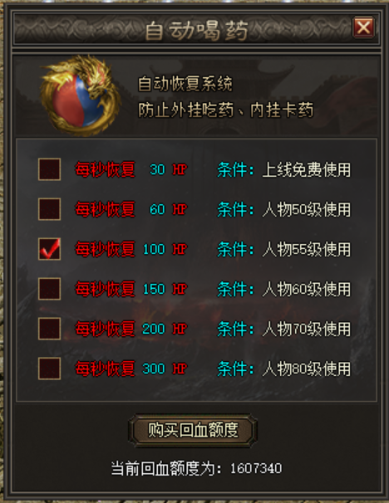Select the 每秒恢复 100 HP label

[x=131, y=249]
